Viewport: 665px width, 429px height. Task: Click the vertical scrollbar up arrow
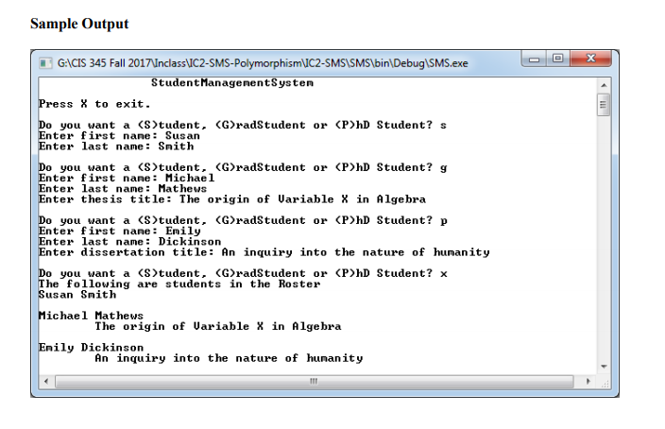[x=604, y=85]
